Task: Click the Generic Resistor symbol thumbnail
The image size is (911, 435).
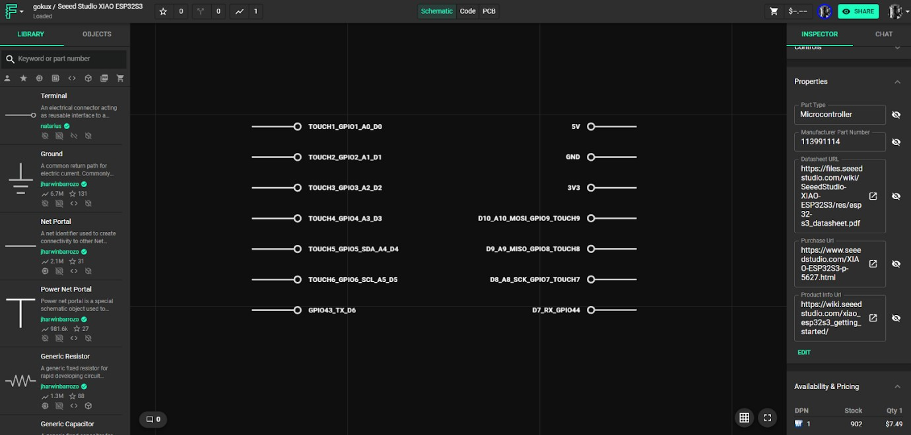Action: [20, 380]
